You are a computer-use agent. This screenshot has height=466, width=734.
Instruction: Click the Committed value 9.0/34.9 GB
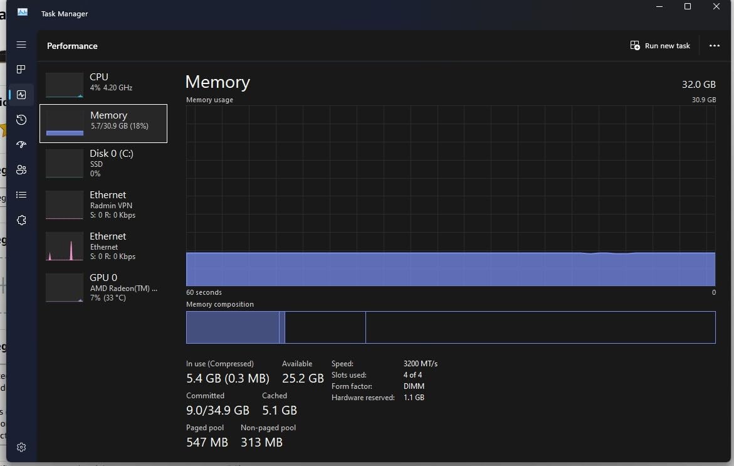[x=218, y=410]
